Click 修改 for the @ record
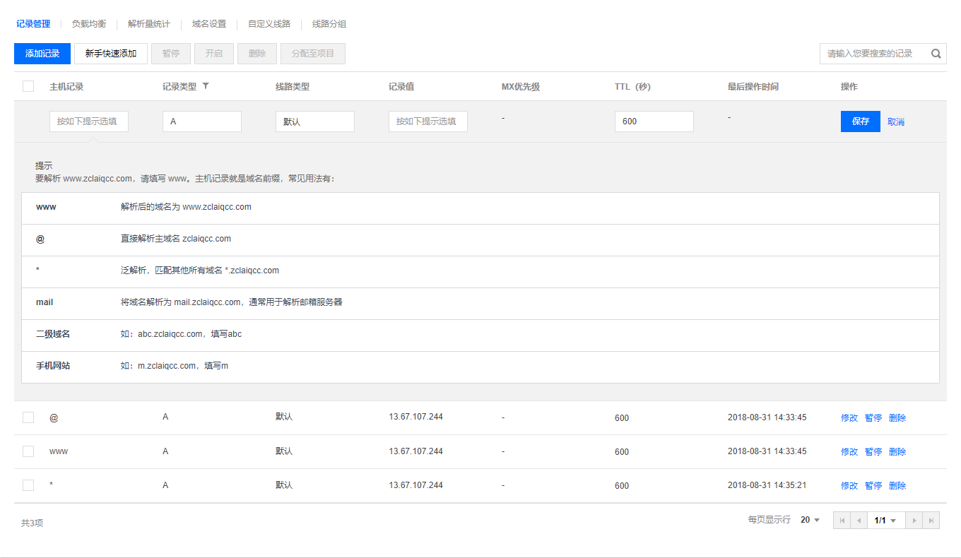Screen dimensions: 961x558 pyautogui.click(x=849, y=417)
